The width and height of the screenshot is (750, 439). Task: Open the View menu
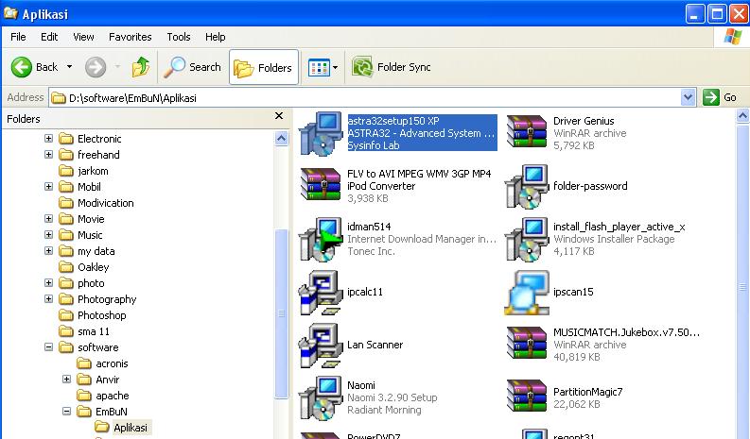[83, 37]
